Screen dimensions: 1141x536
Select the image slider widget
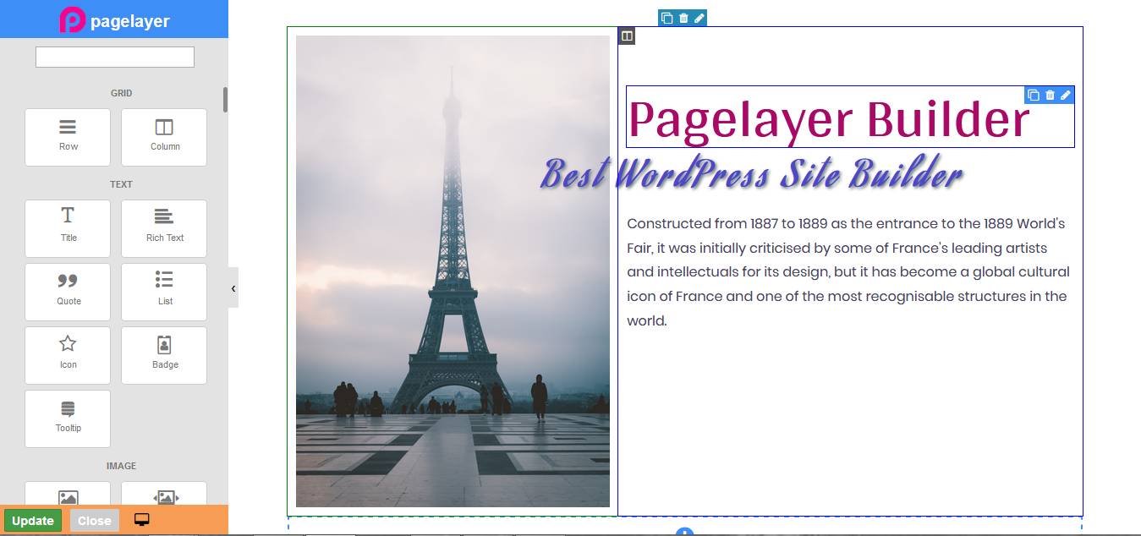coord(164,494)
